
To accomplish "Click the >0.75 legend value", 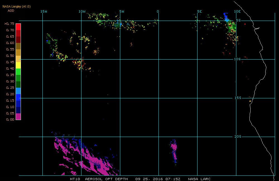I will pos(9,24).
